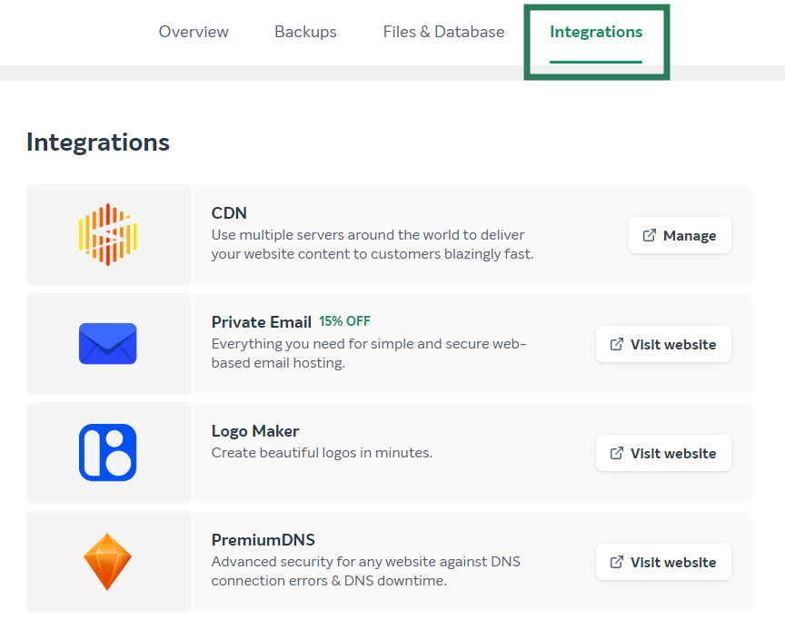Select the highlighted Integrations tab
The width and height of the screenshot is (785, 639).
point(596,32)
